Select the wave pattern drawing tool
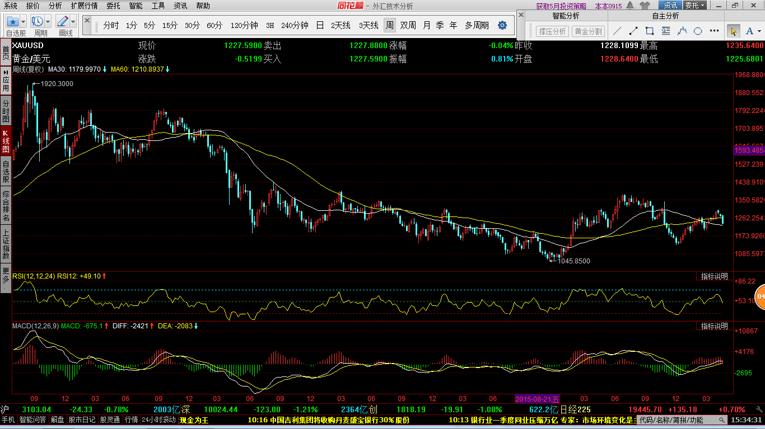The width and height of the screenshot is (765, 429). (x=682, y=31)
